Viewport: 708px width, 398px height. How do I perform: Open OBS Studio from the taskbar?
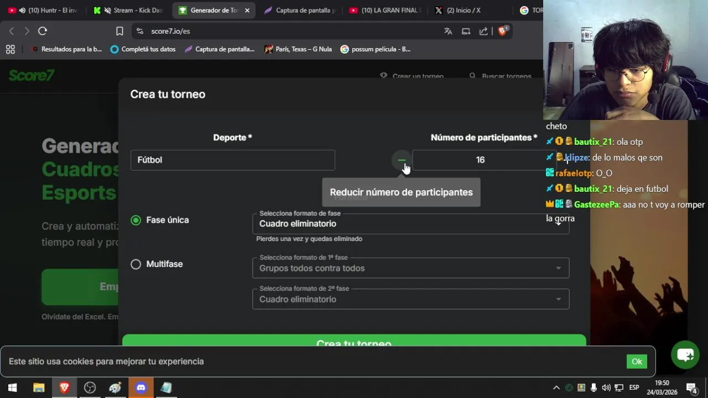point(90,387)
